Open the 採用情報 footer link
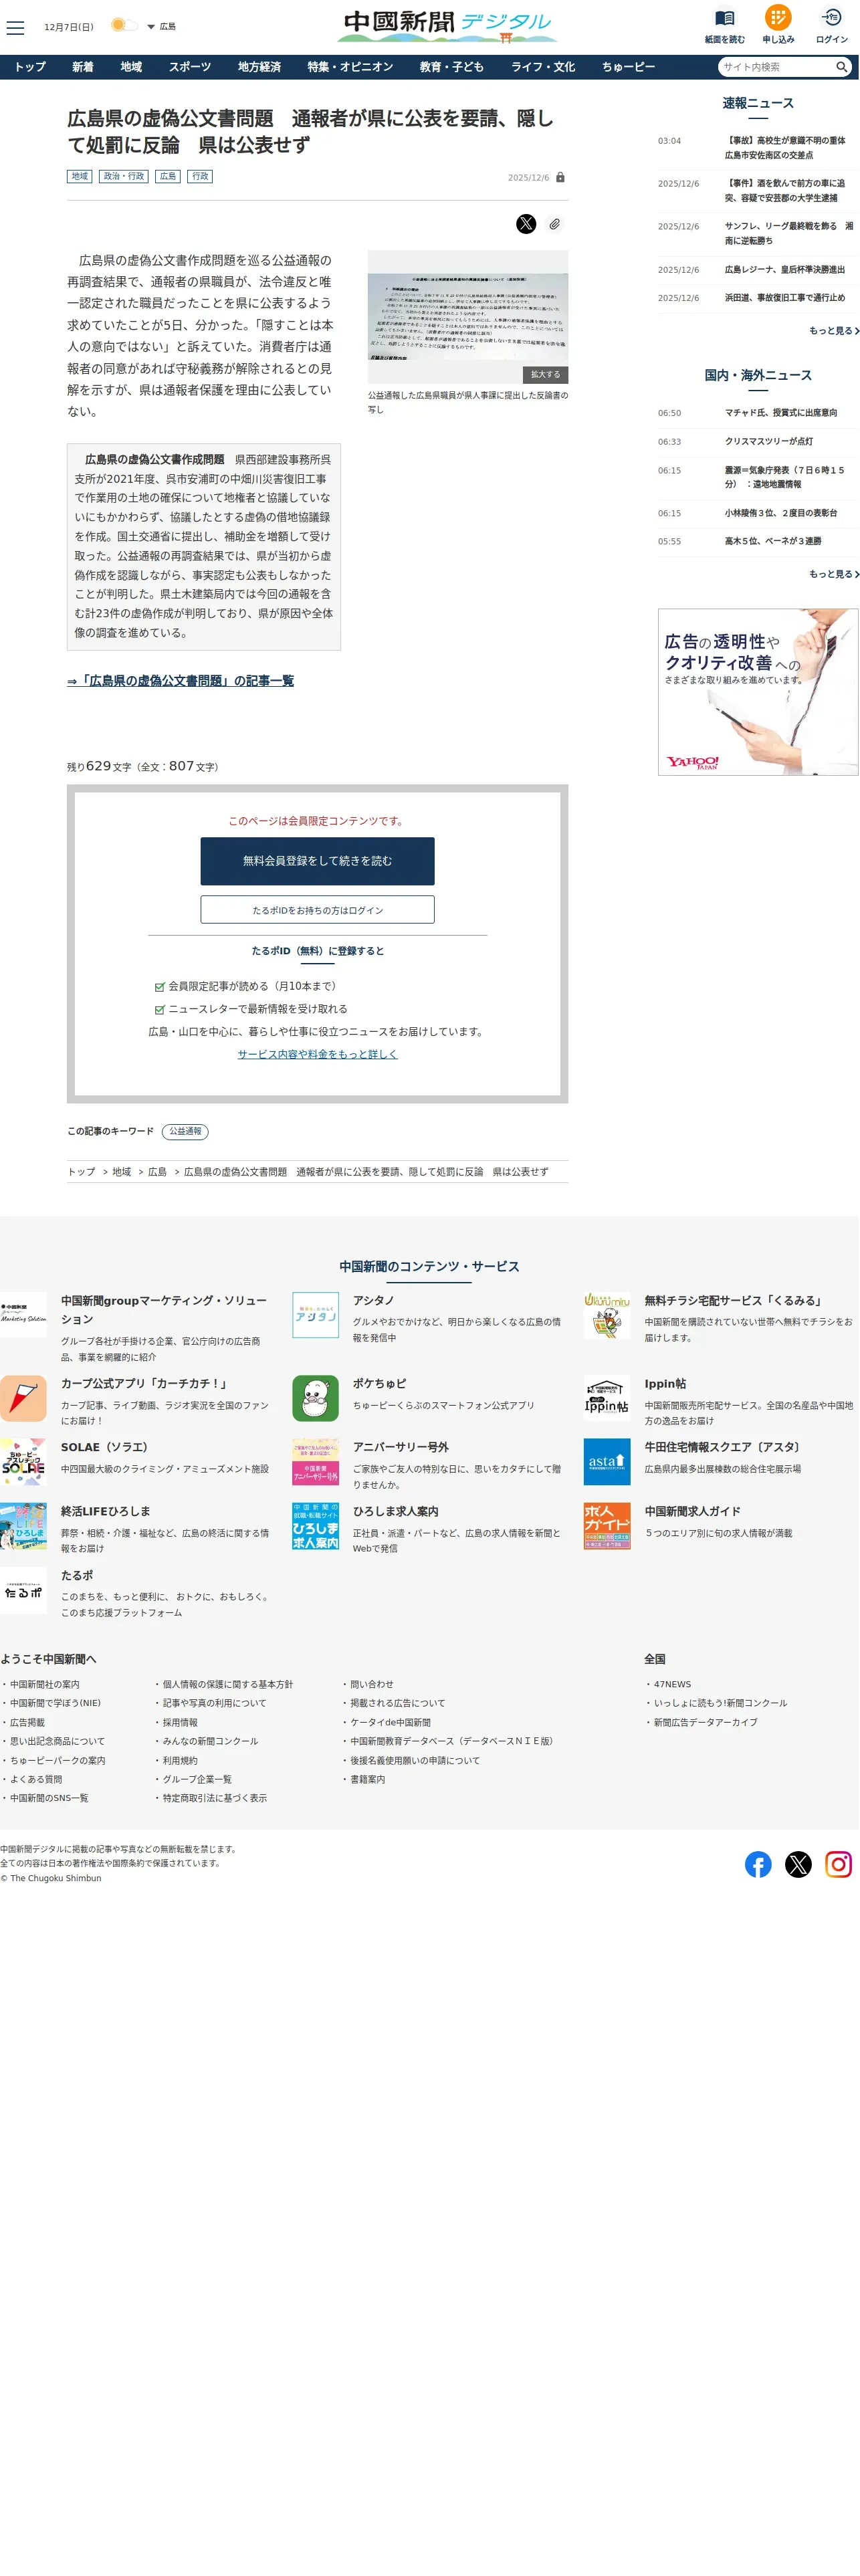860x2576 pixels. (x=180, y=1723)
